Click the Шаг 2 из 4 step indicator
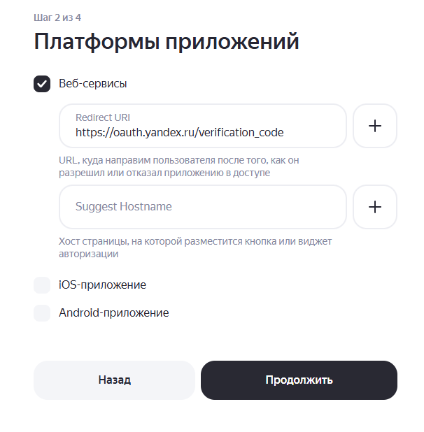424x432 pixels. coord(62,17)
